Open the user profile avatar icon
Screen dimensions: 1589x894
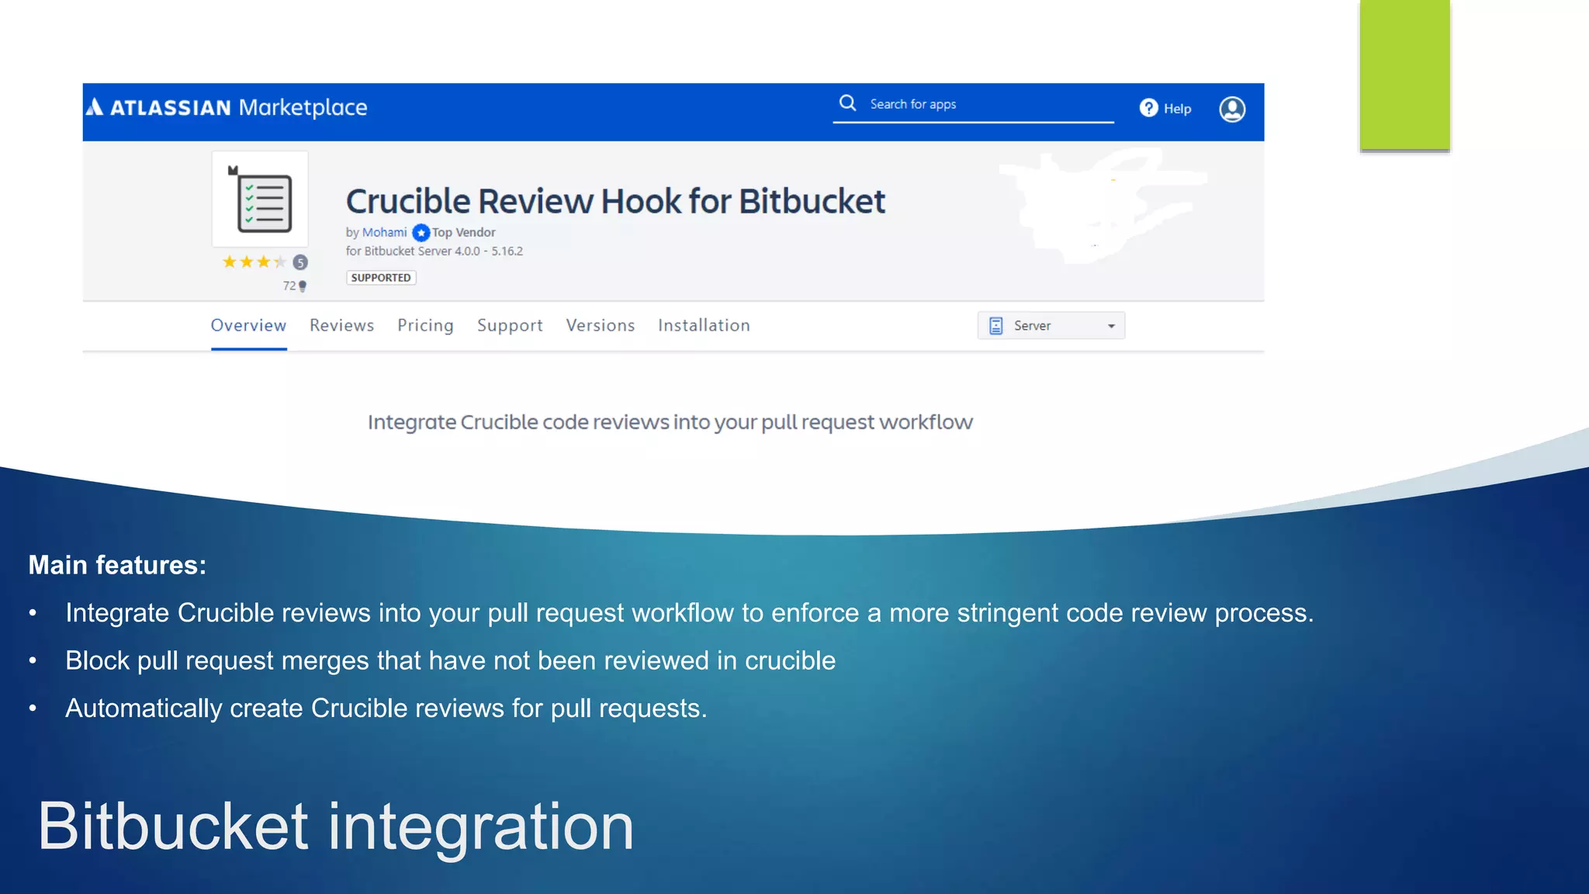click(x=1231, y=109)
